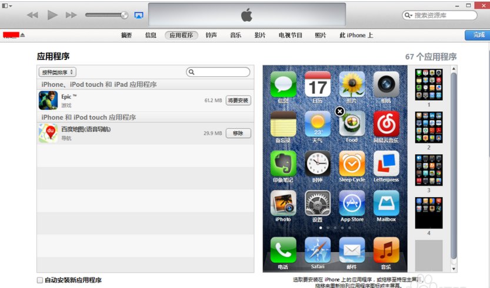Click the 61.2 MB size text
The image size is (490, 288).
(x=213, y=100)
